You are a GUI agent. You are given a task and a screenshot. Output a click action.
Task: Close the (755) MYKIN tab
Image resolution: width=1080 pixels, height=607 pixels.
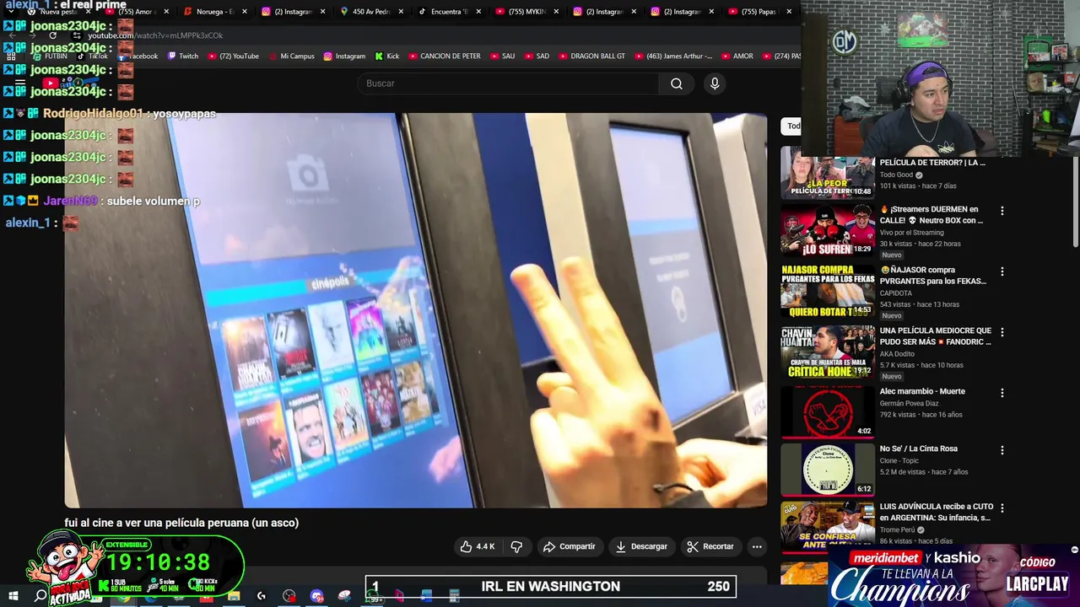click(x=555, y=12)
